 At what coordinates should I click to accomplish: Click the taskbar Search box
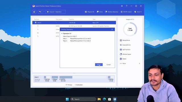point(83,99)
